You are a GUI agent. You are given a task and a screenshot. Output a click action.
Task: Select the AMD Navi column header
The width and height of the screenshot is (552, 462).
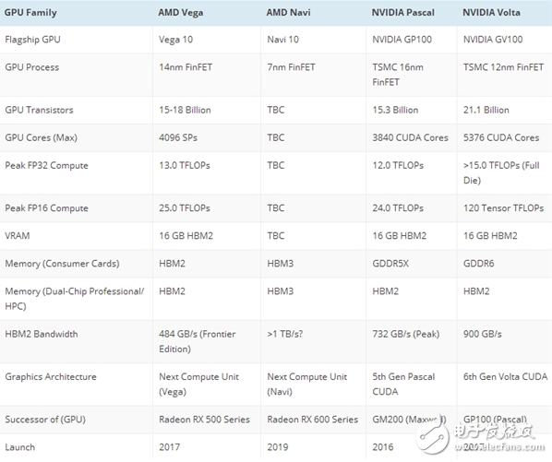(x=288, y=13)
